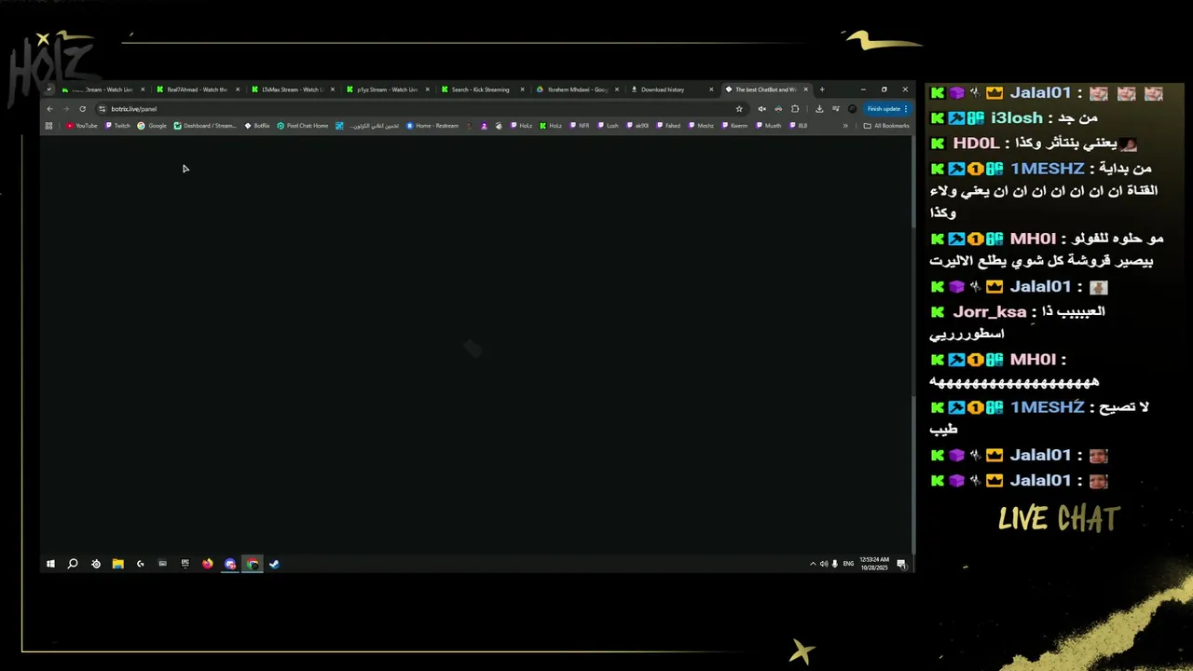
Task: Open Steam from the taskbar
Action: tap(274, 564)
